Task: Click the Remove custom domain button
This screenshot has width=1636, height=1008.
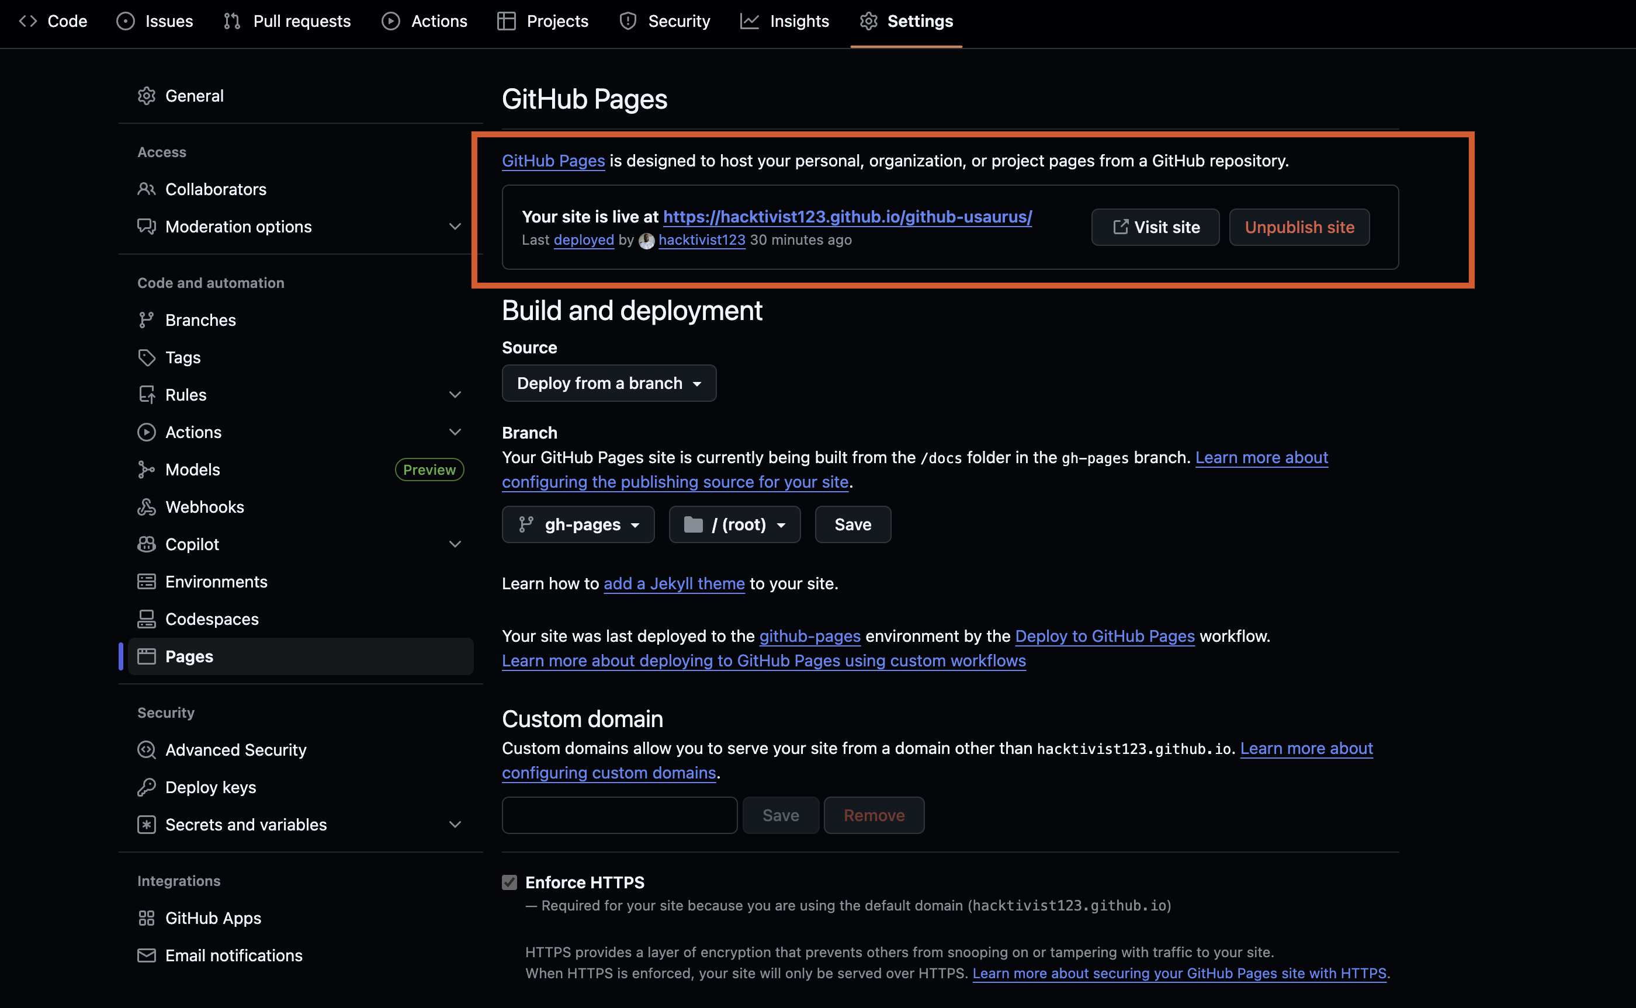Action: 874,815
